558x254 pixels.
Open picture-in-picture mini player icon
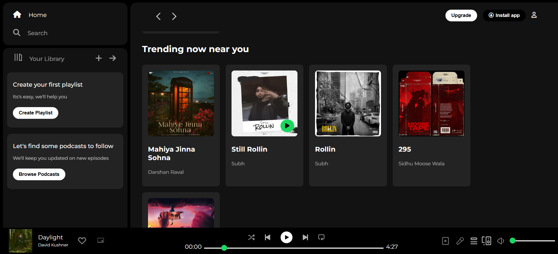tap(101, 240)
